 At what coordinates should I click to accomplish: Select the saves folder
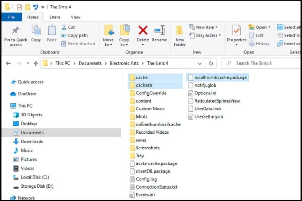(138, 140)
